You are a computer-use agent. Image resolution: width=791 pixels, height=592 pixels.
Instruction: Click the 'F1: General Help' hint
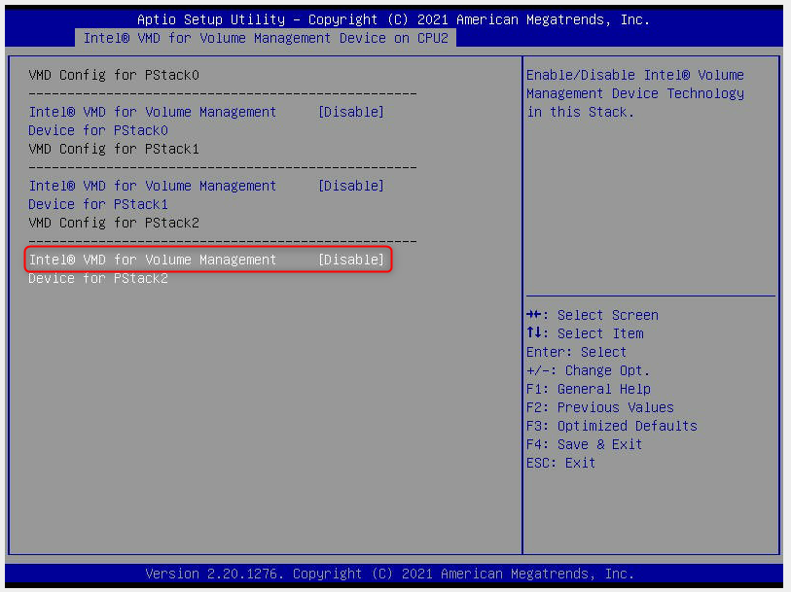tap(589, 389)
